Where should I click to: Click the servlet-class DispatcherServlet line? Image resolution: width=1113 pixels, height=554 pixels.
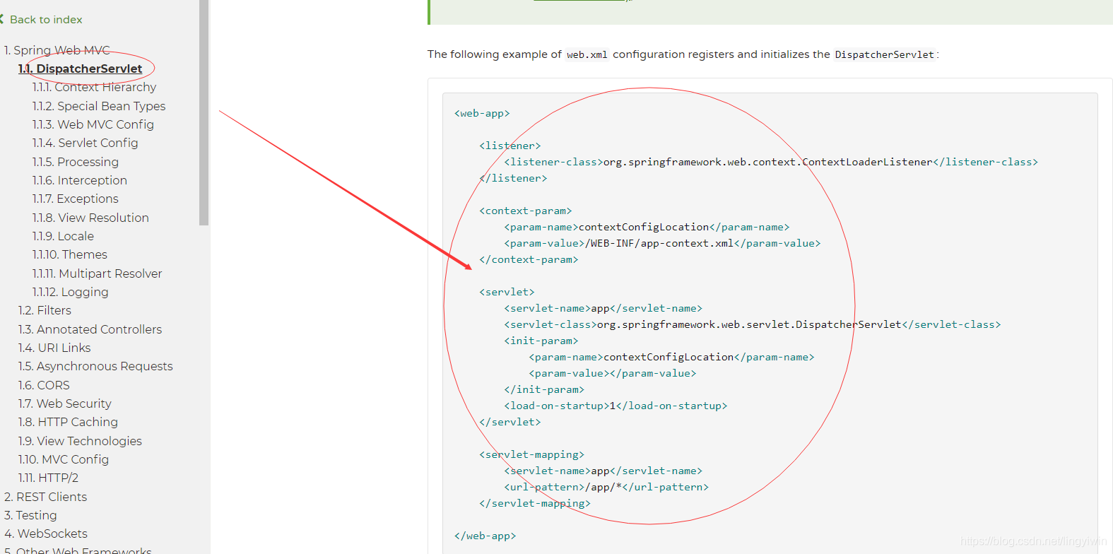[752, 324]
